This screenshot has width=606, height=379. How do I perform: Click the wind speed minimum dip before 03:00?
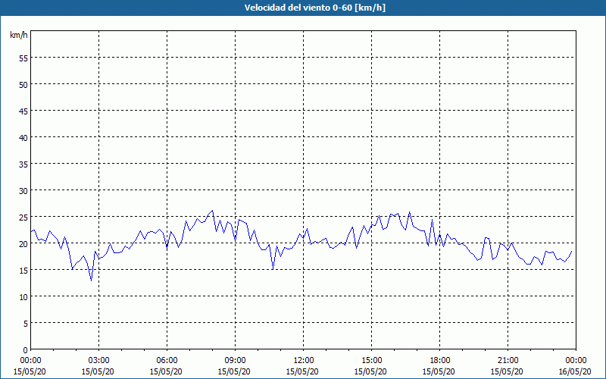point(91,280)
